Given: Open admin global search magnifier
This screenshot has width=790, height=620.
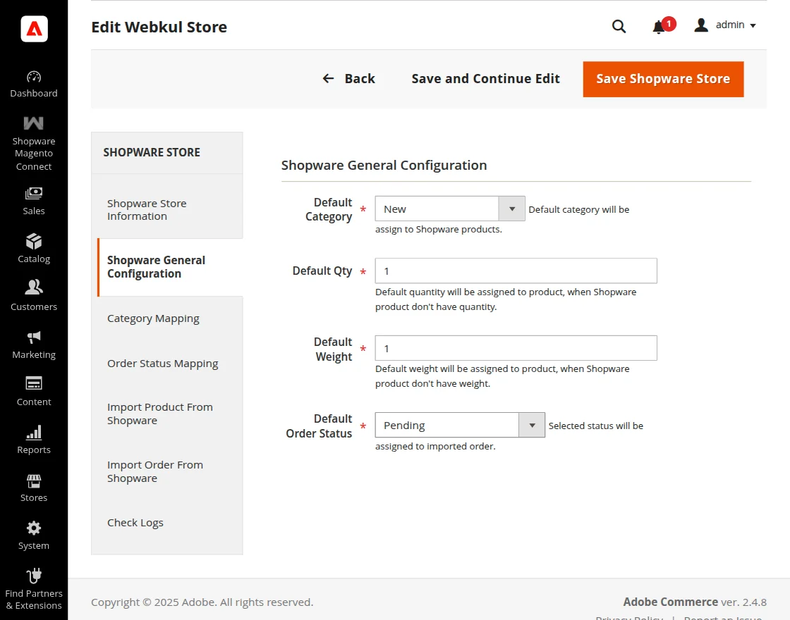Looking at the screenshot, I should [x=619, y=26].
